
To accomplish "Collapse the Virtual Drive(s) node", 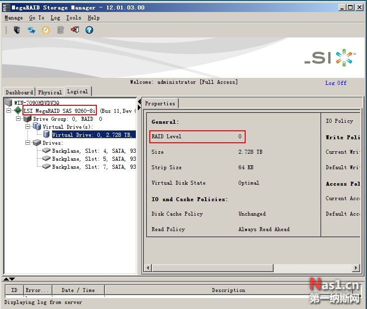I will [x=27, y=127].
